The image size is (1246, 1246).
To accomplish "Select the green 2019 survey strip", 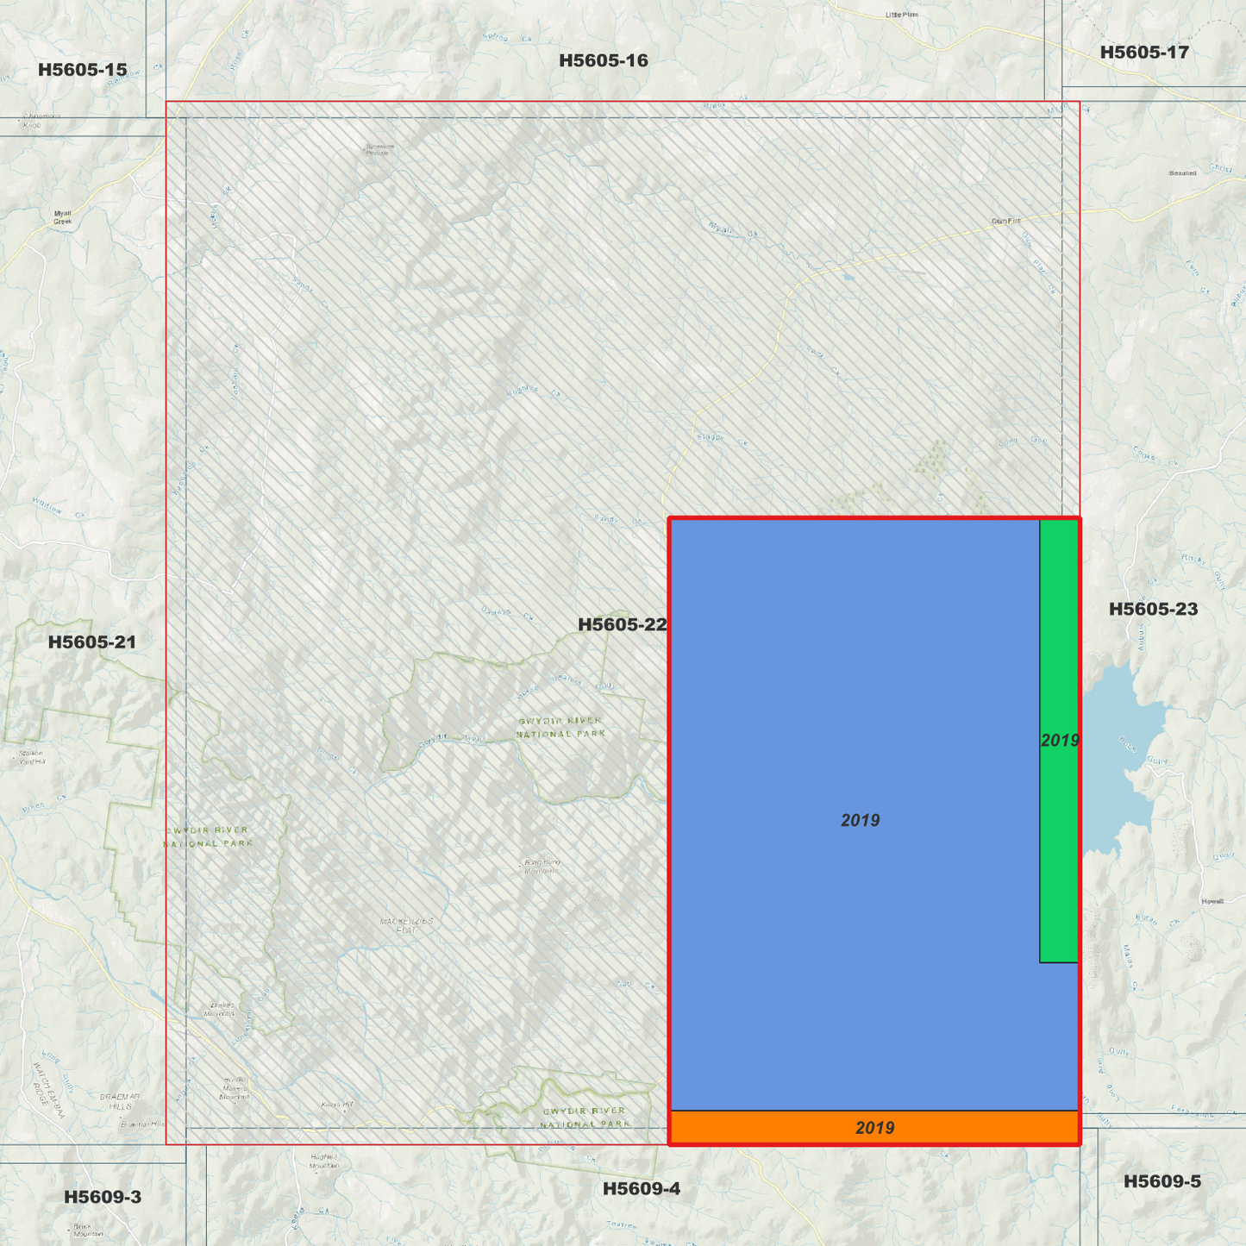I will tap(1059, 739).
